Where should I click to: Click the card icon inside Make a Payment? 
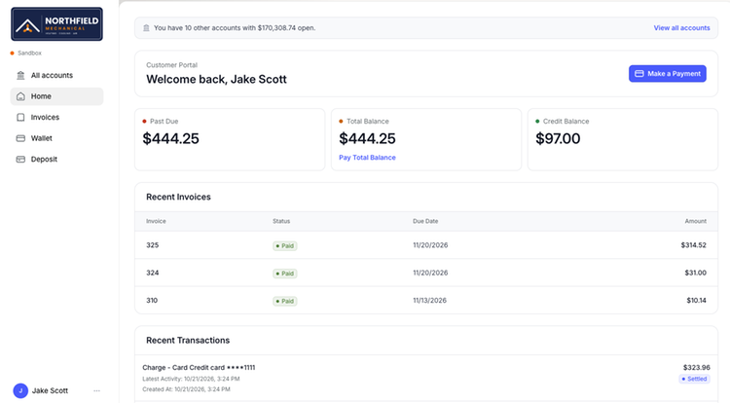639,74
